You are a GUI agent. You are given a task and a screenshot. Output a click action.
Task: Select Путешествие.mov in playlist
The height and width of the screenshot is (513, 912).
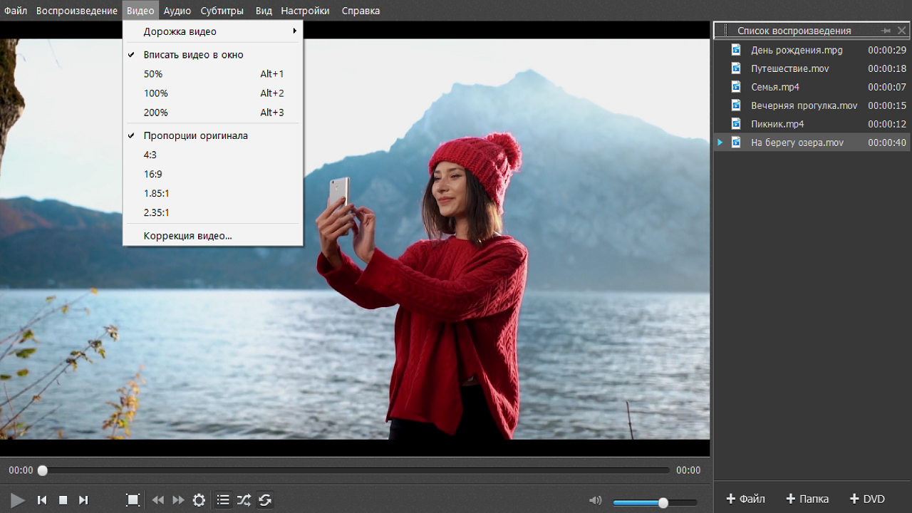coord(812,68)
